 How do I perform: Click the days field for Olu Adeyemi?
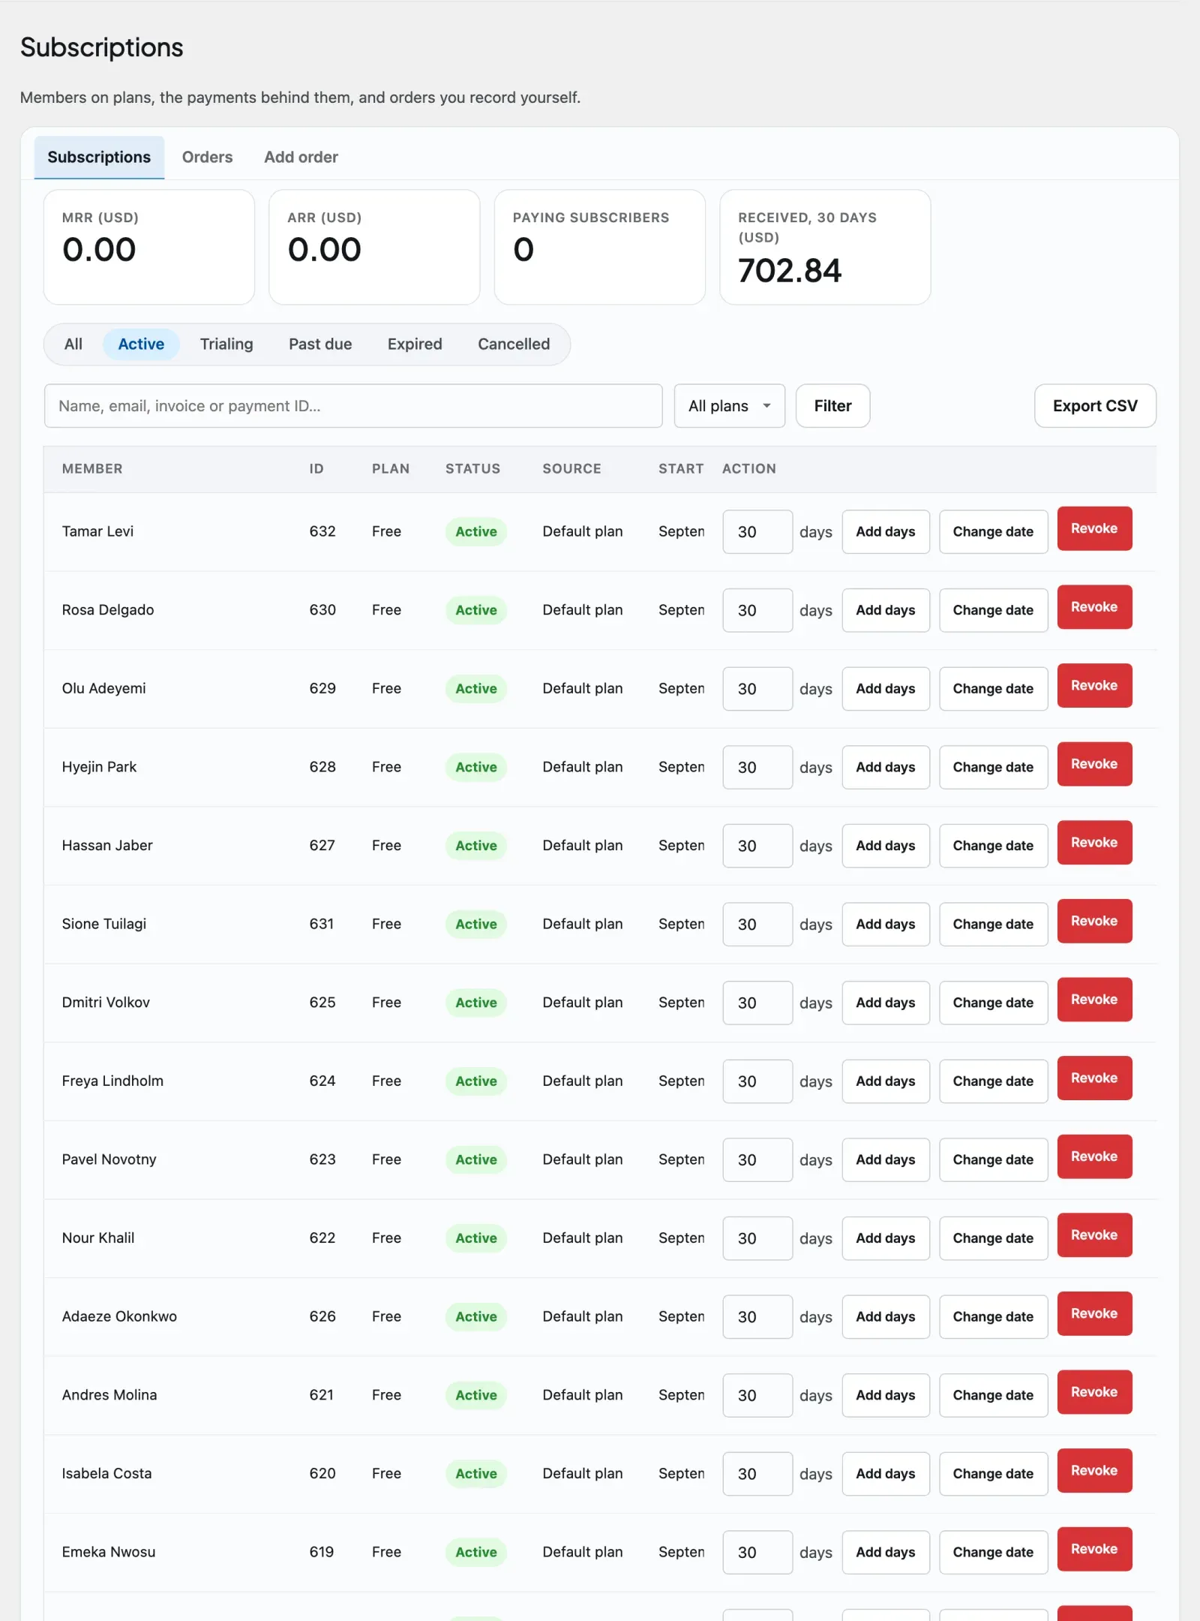[x=757, y=689]
